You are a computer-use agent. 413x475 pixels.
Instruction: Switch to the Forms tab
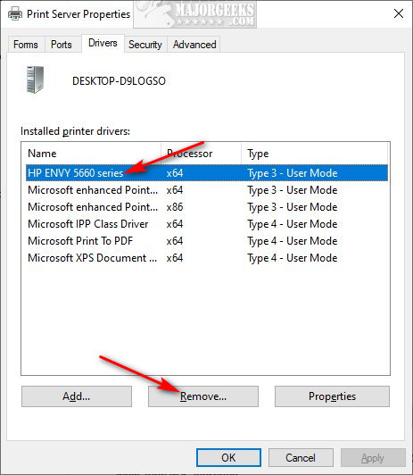click(26, 45)
